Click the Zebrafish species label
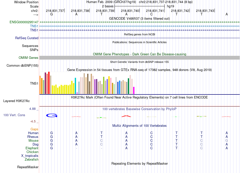The image size is (240, 173). tap(32, 160)
